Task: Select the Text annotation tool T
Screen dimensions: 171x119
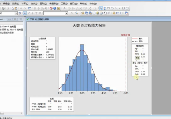Action: click(105, 8)
